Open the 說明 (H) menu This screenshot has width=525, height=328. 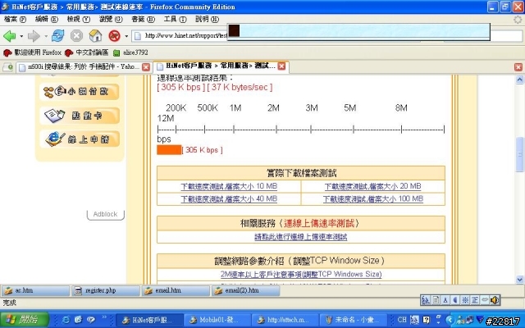pyautogui.click(x=207, y=20)
